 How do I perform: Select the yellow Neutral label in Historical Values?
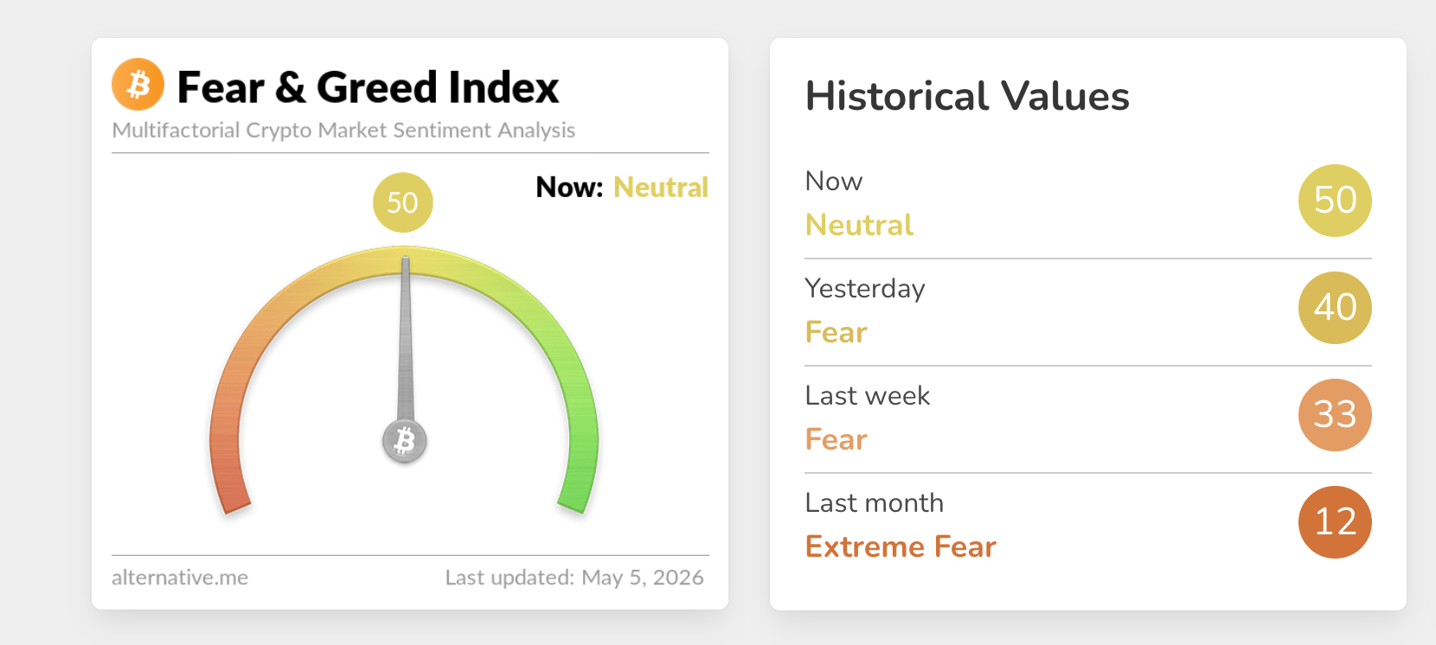(x=859, y=225)
